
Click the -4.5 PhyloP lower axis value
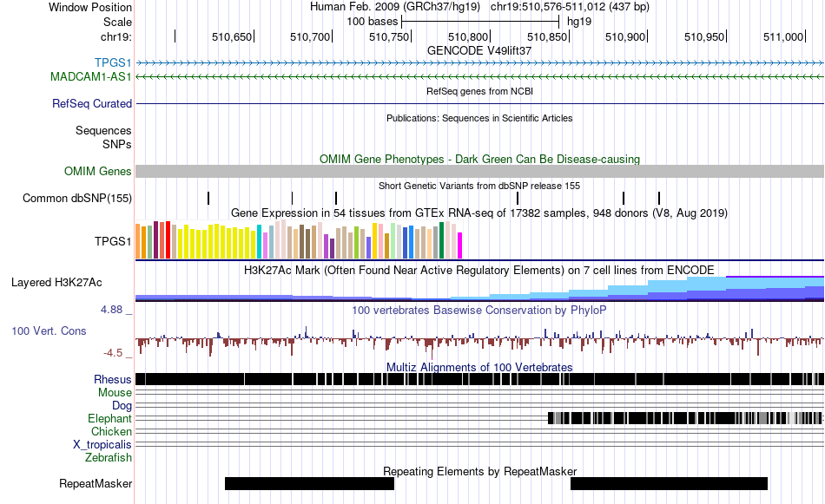(113, 353)
